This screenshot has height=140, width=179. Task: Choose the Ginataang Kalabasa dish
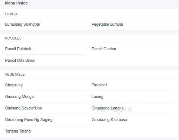(109, 120)
